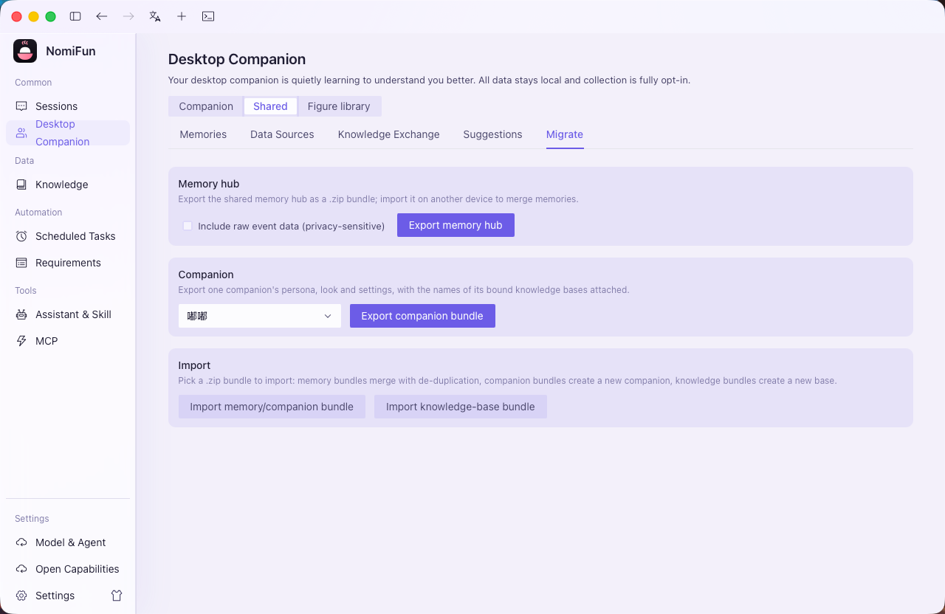Click the plus icon in title bar
Viewport: 945px width, 614px height.
click(182, 16)
